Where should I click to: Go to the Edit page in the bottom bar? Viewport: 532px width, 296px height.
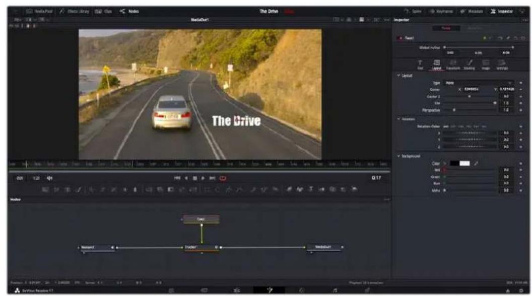click(237, 290)
